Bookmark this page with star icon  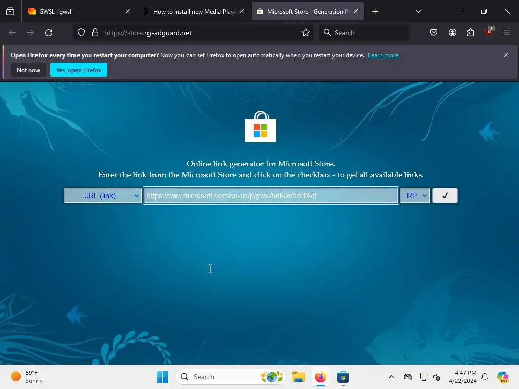point(306,33)
